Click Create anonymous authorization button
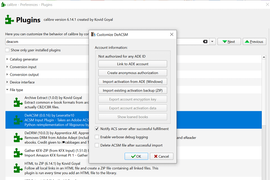 click(132, 73)
